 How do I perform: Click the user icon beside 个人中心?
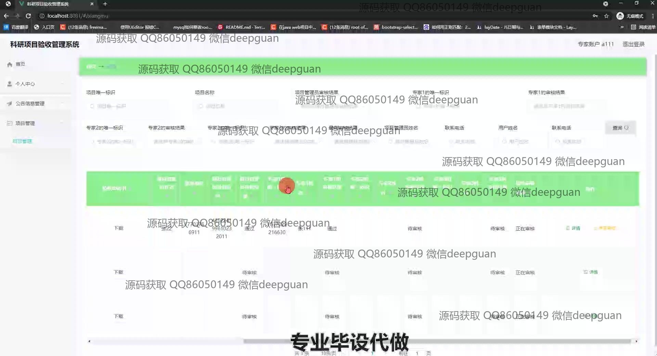(x=10, y=84)
